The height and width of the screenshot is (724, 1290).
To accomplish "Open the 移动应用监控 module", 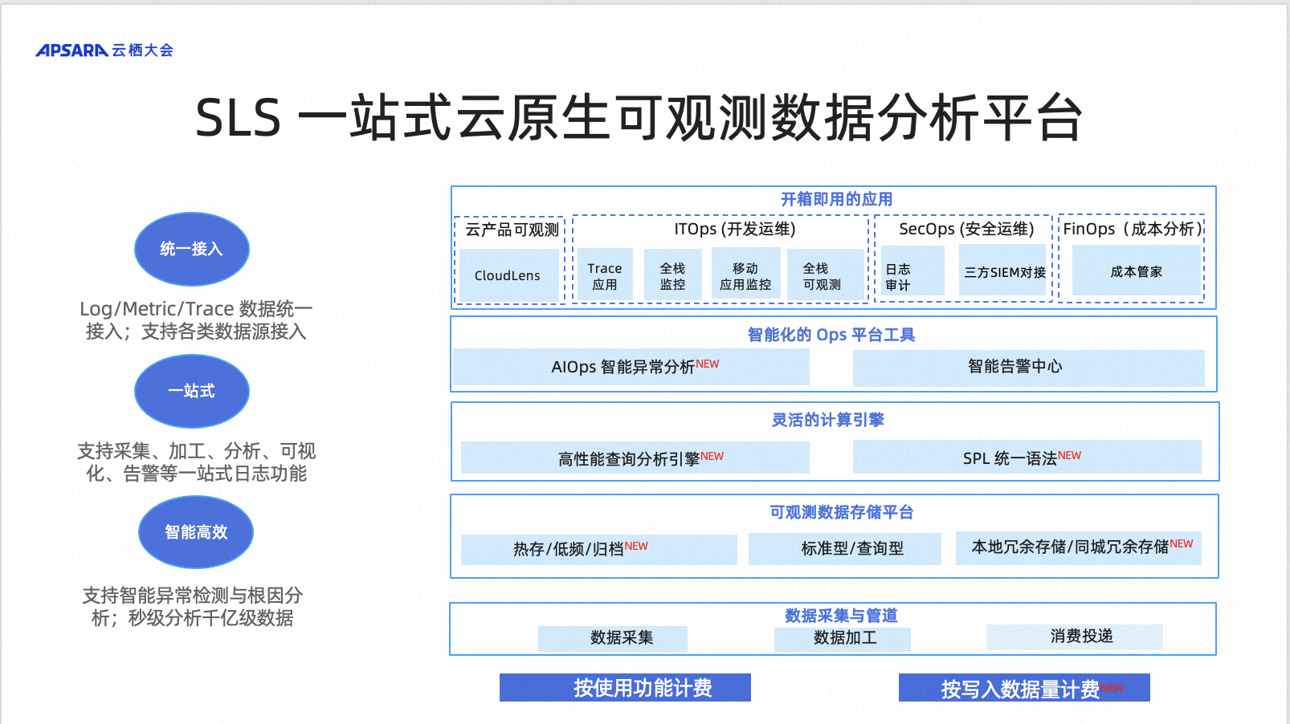I will pos(745,274).
